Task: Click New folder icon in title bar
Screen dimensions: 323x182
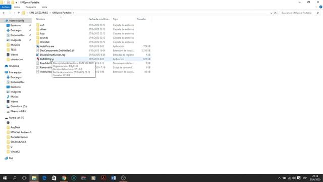Action: pos(13,2)
